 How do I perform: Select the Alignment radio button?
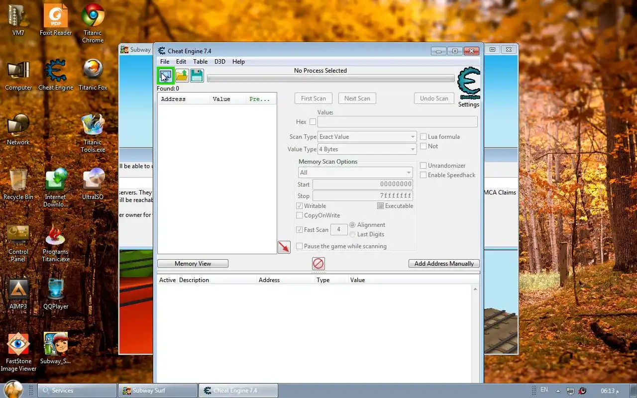tap(352, 225)
